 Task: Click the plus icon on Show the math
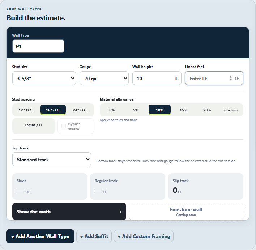coord(120,212)
